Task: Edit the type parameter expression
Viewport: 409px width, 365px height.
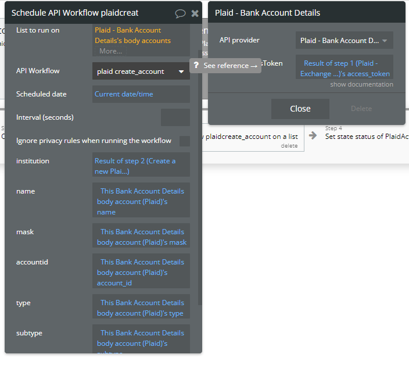Action: [x=141, y=306]
